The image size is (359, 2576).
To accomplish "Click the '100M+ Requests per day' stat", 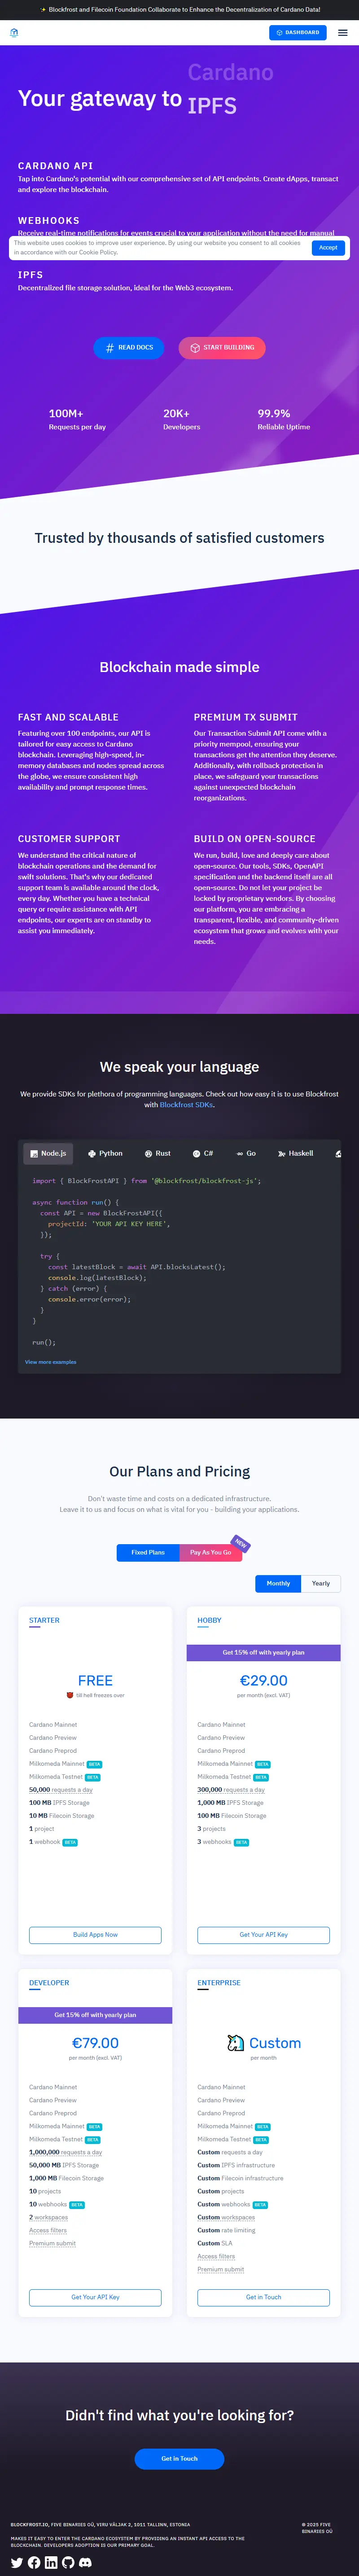I will (77, 419).
